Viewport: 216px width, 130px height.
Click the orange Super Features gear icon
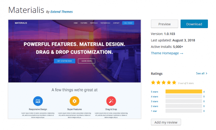pos(75,101)
